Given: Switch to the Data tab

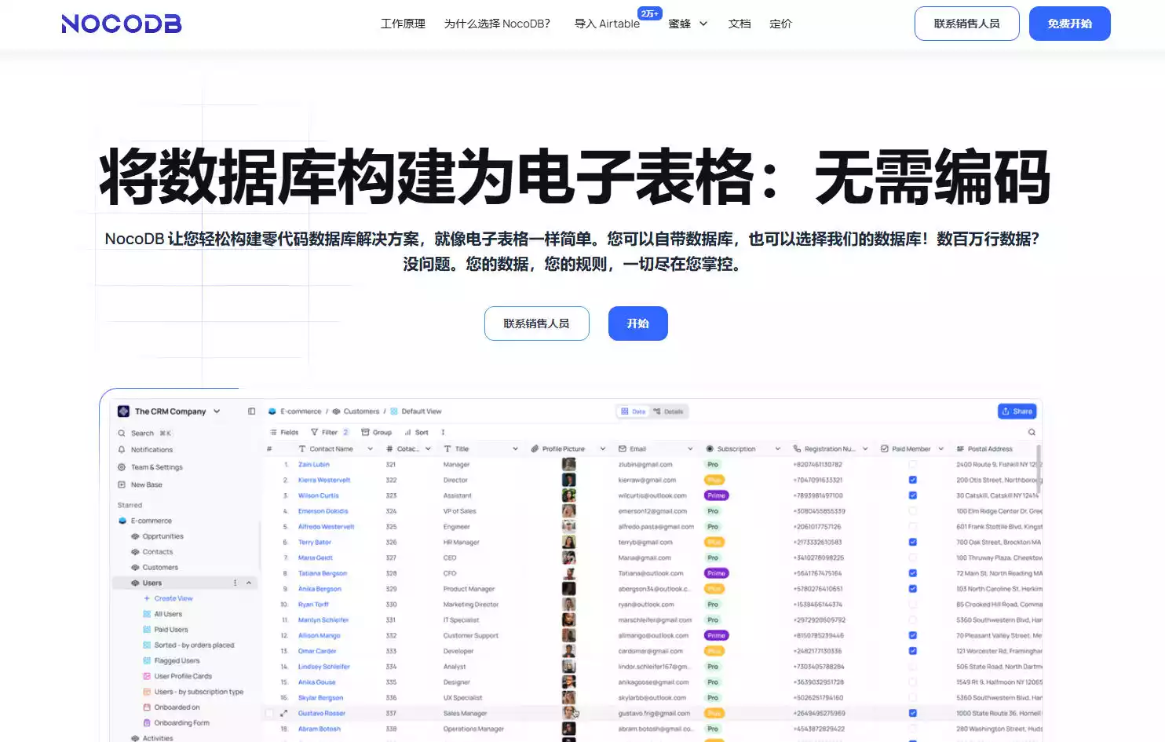Looking at the screenshot, I should pyautogui.click(x=633, y=411).
